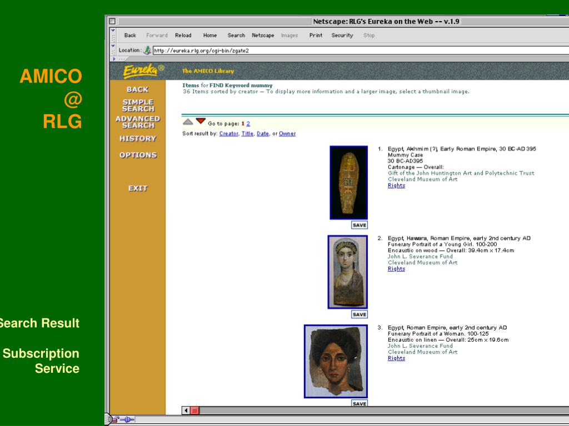This screenshot has width=569, height=426.
Task: Click the red horizontal scrollbar thumb
Action: click(195, 410)
